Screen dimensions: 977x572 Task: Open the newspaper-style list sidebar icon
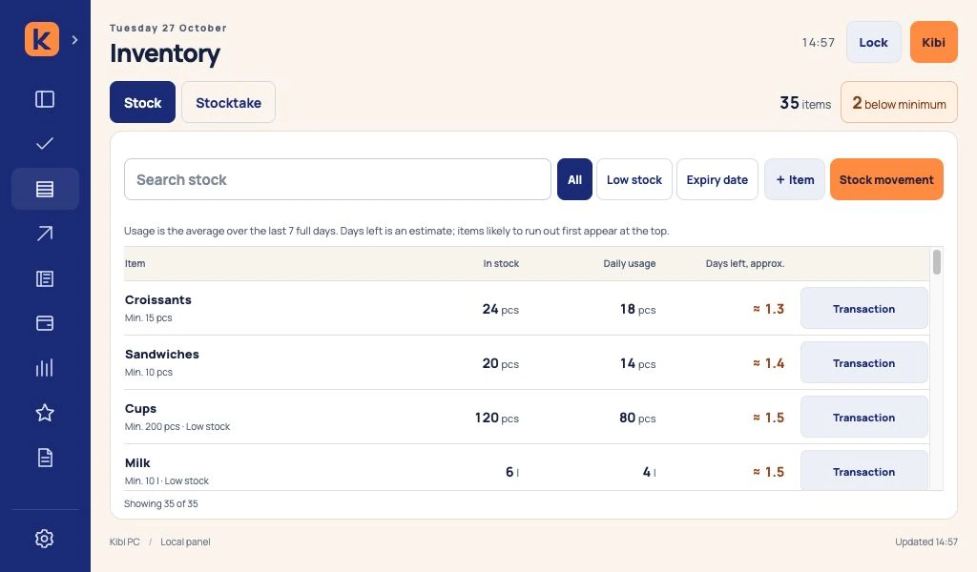point(45,278)
